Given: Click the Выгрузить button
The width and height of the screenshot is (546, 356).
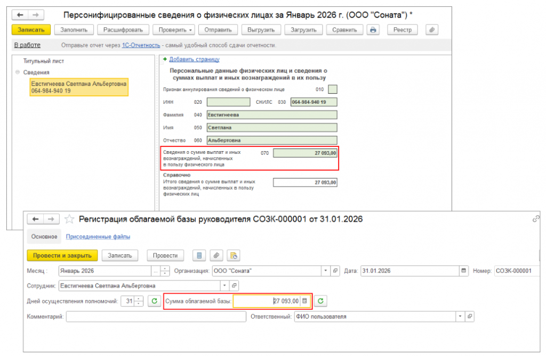Looking at the screenshot, I should (x=261, y=30).
